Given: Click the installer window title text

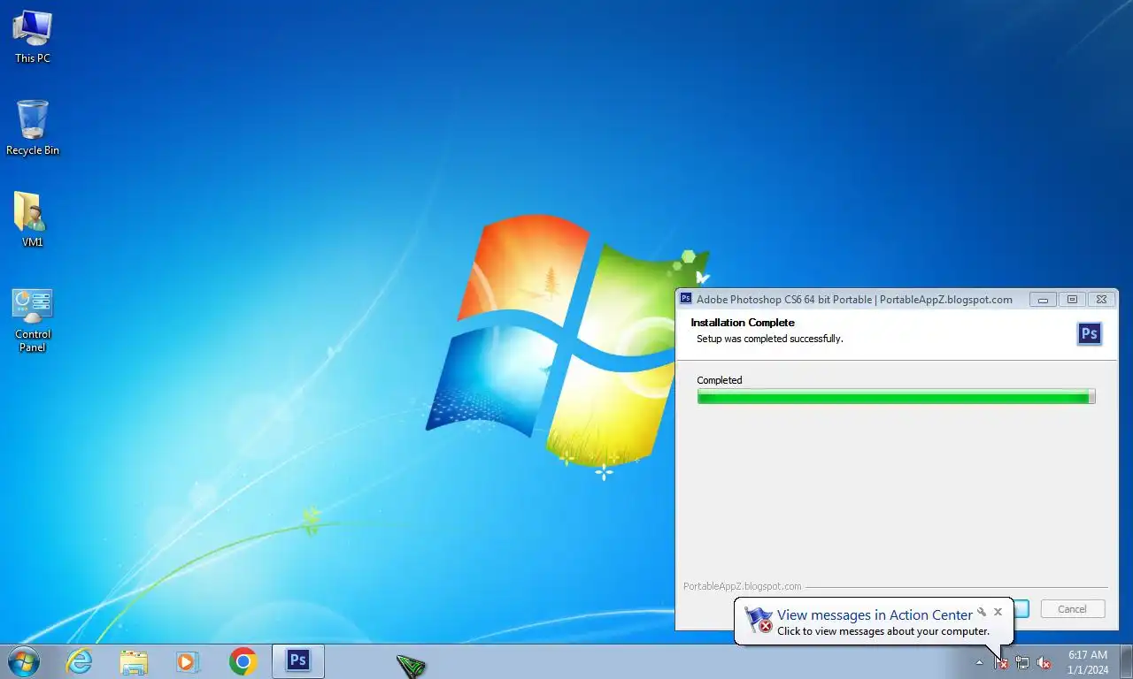Looking at the screenshot, I should (x=854, y=300).
